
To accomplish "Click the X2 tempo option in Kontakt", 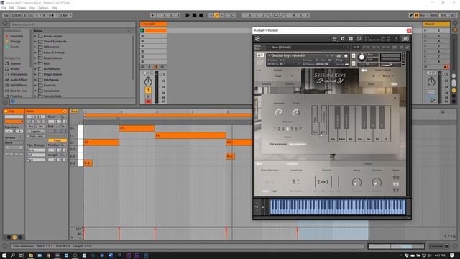I will click(396, 191).
